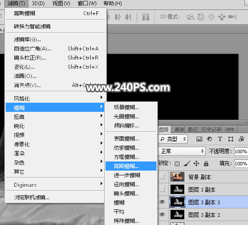Choose 方框模糊... blur option

tap(131, 157)
